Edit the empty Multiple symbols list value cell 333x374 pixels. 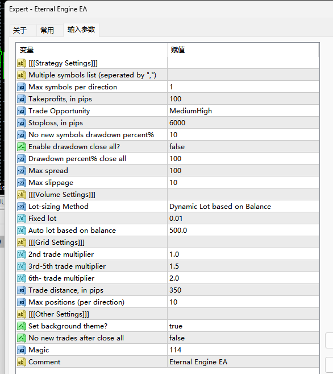pyautogui.click(x=243, y=75)
